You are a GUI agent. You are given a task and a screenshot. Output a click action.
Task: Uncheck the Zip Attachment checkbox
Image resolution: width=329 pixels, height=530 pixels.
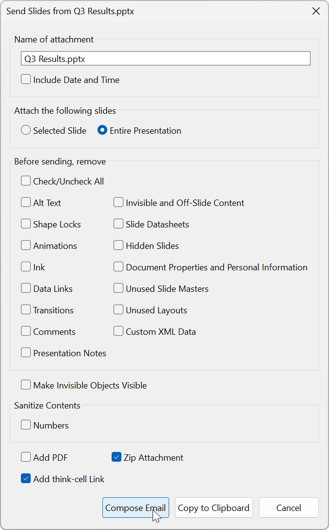click(x=116, y=457)
